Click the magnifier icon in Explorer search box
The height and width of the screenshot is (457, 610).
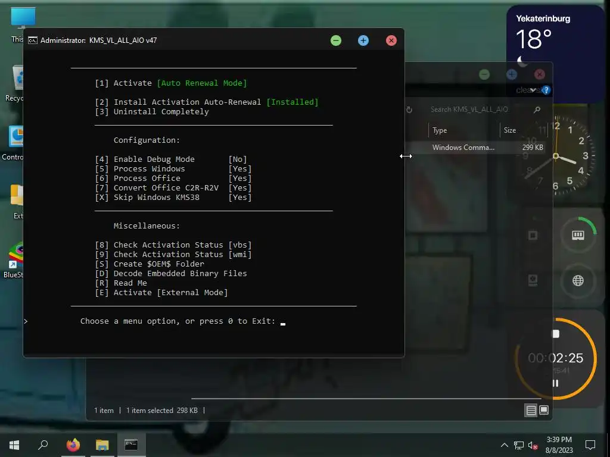pos(537,109)
